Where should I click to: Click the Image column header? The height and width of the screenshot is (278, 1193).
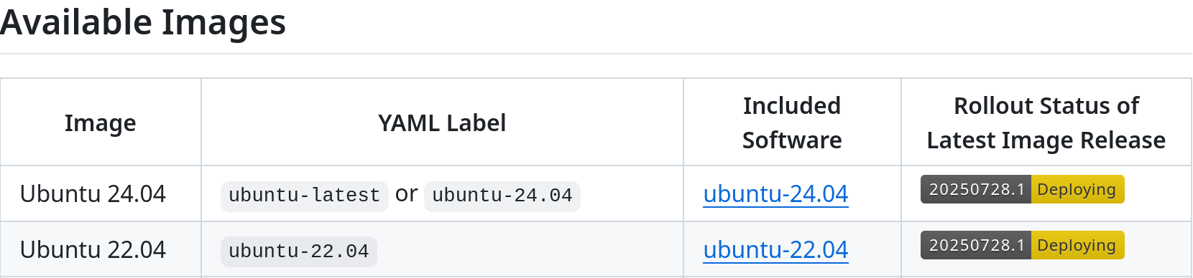(101, 123)
